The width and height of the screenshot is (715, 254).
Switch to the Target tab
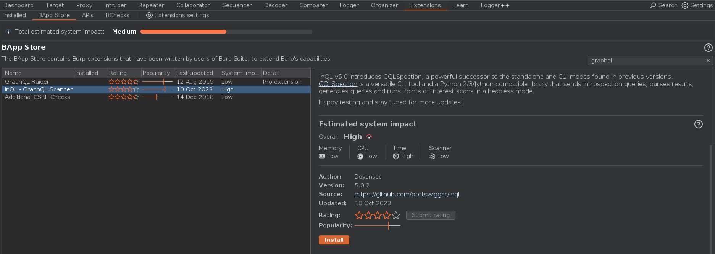pos(55,5)
